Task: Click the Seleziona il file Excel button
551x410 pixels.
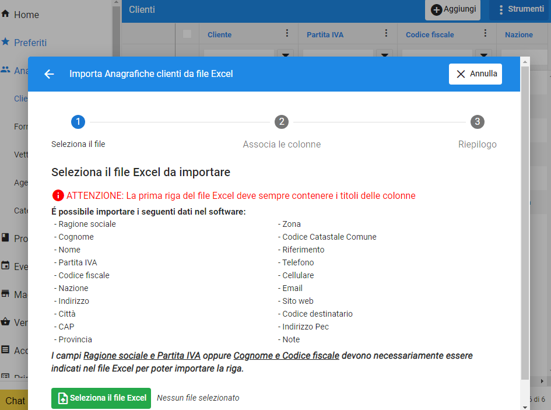Action: pos(101,398)
